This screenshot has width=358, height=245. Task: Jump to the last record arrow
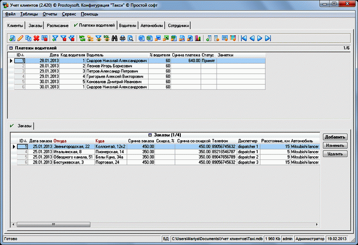point(268,38)
